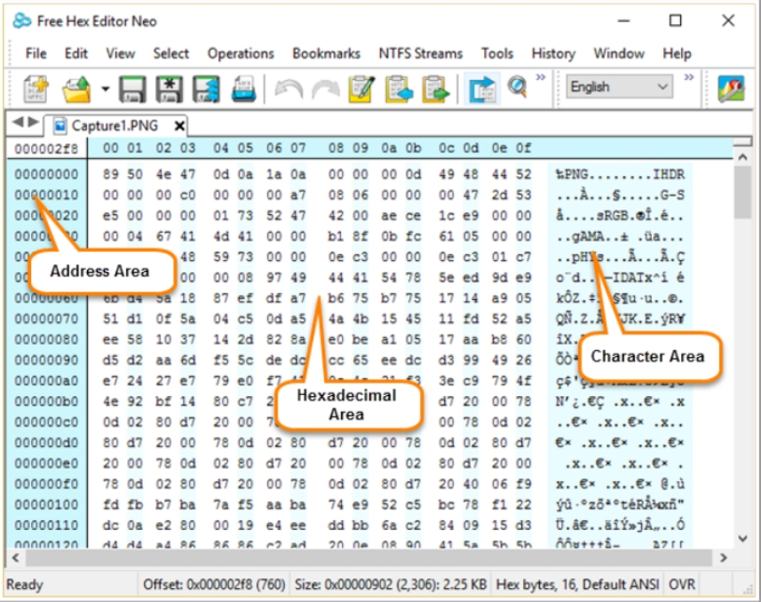
Task: Click the vertical scrollbar up arrow
Action: (x=742, y=157)
